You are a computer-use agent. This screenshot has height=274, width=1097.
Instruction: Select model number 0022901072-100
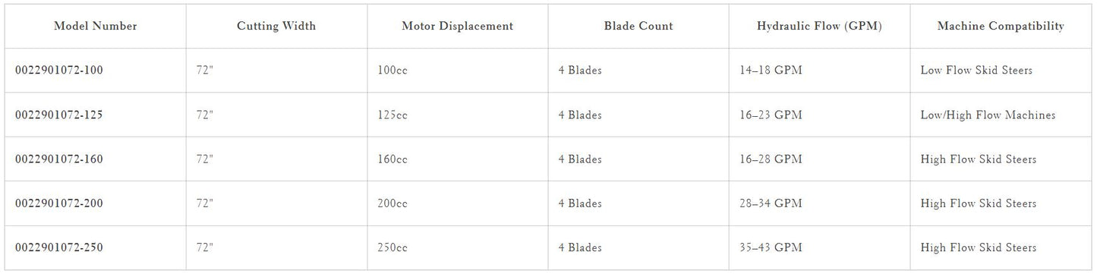click(59, 71)
